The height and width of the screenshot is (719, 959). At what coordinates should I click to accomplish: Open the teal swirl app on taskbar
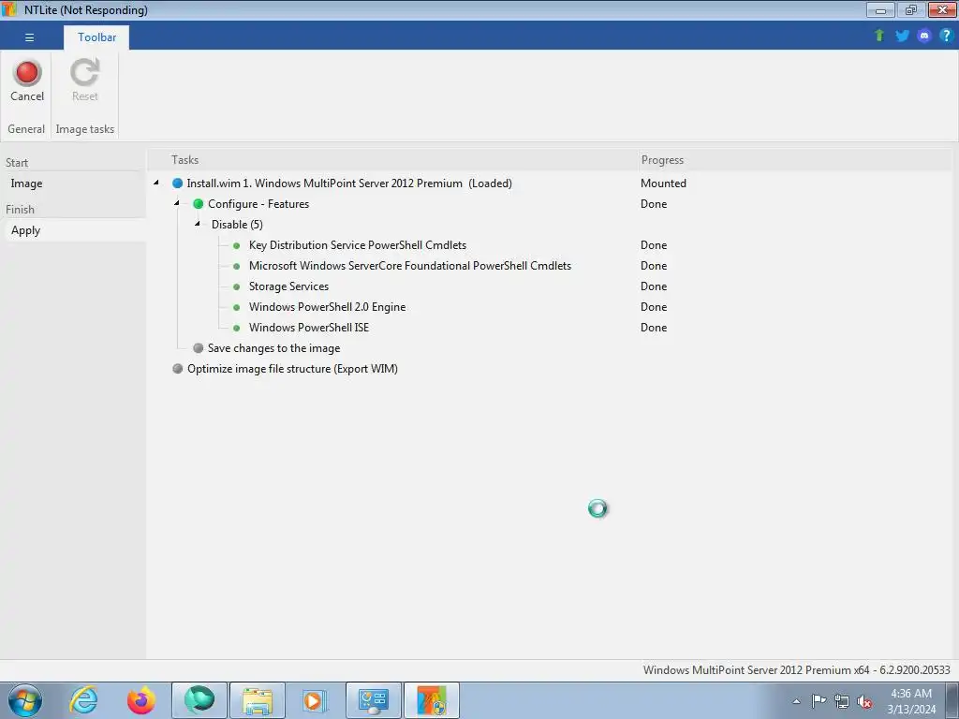pyautogui.click(x=199, y=700)
